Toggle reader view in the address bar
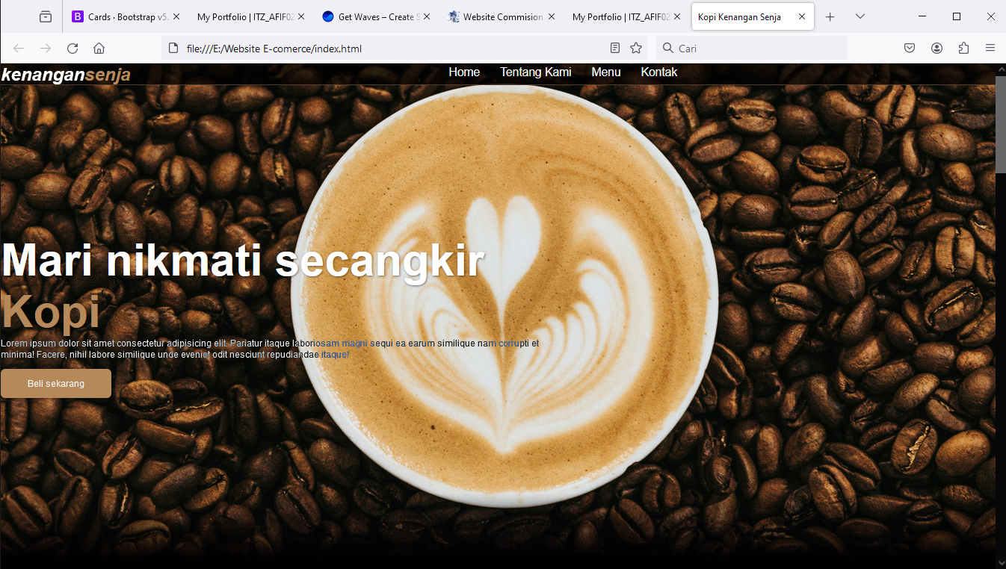1006x569 pixels. [614, 48]
